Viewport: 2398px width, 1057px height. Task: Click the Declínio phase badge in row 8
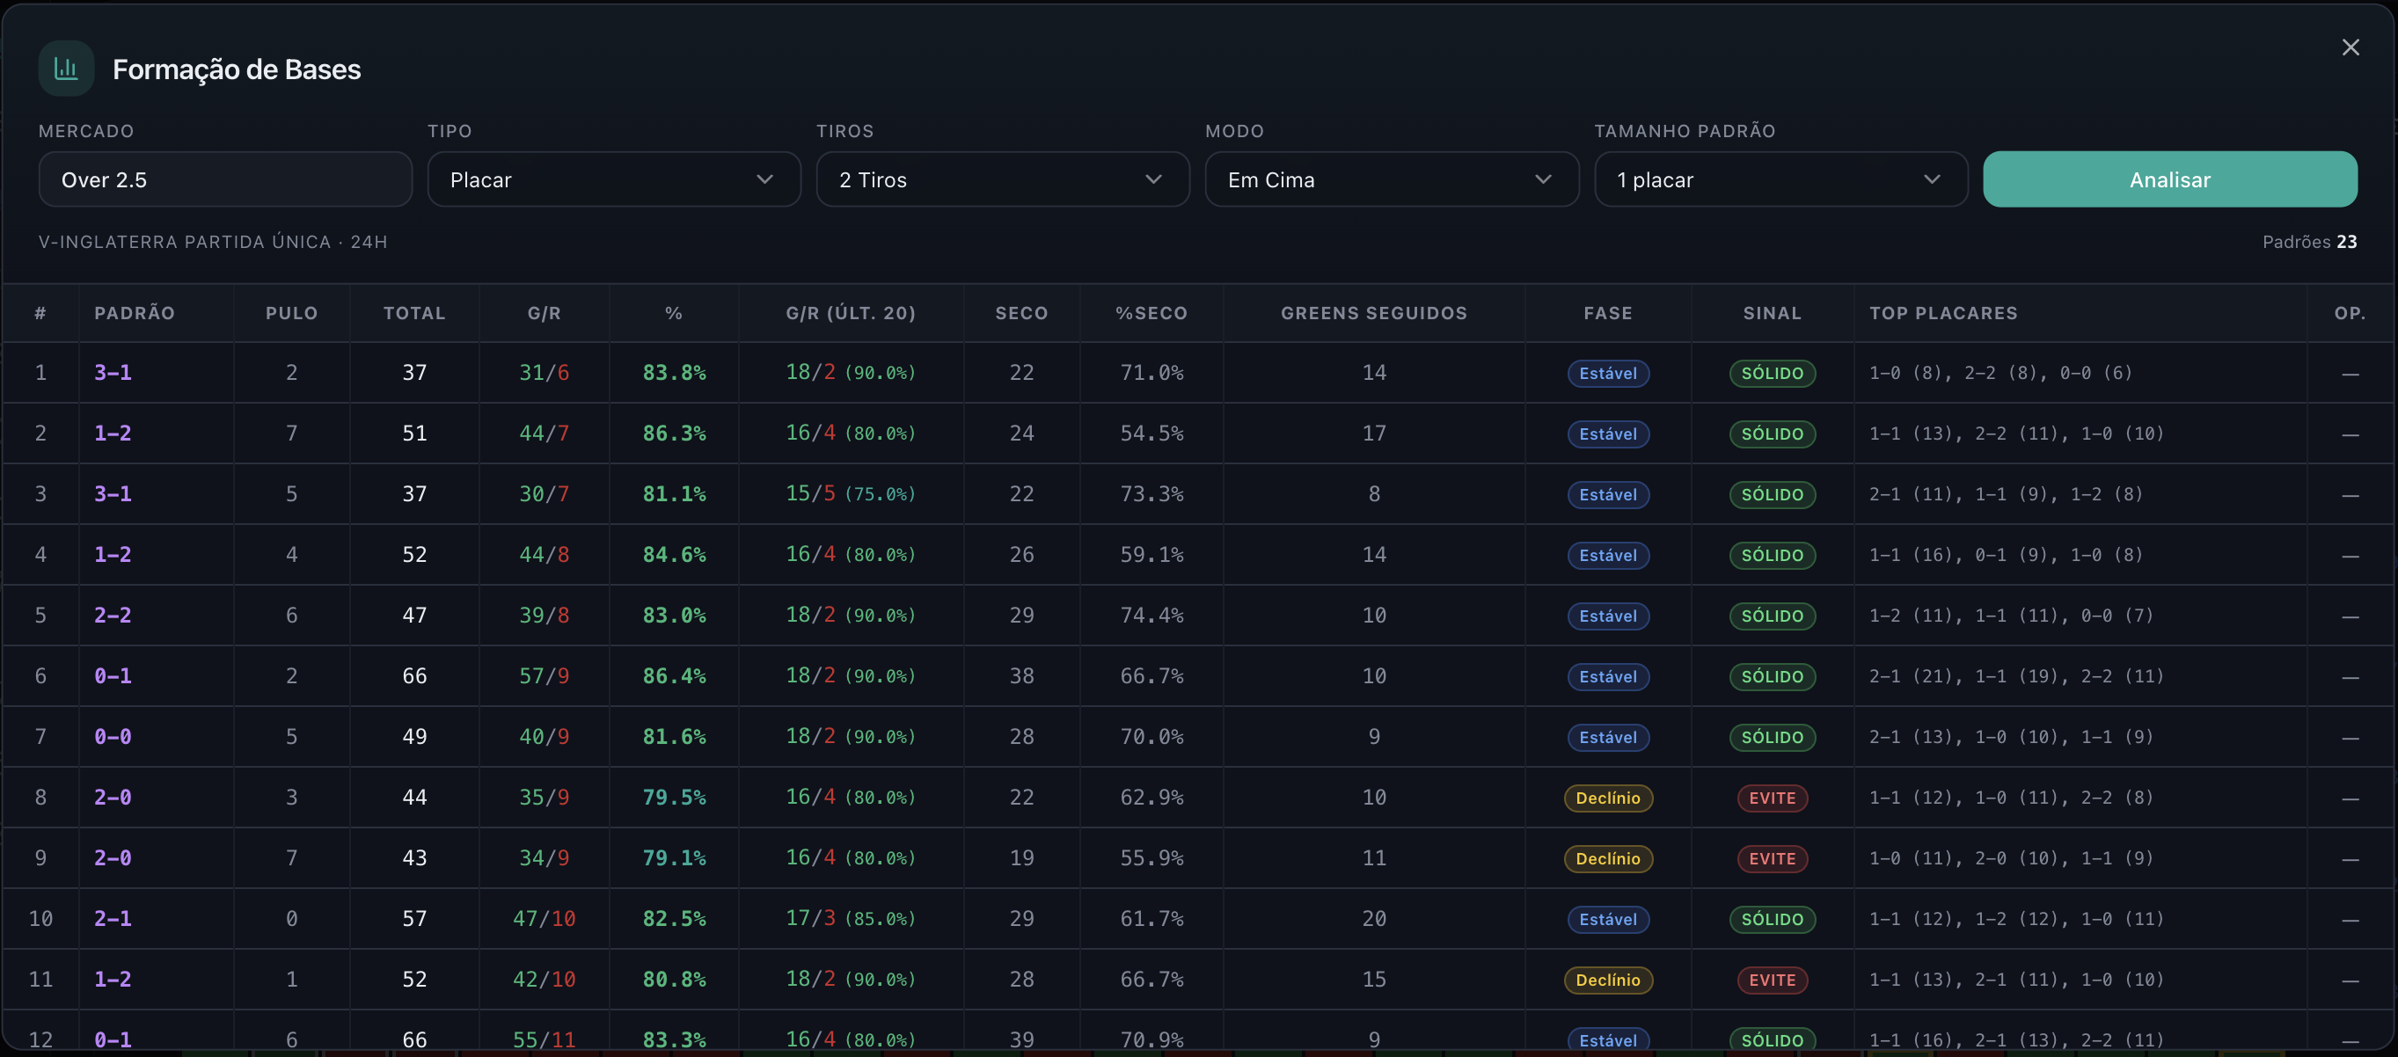(1608, 798)
